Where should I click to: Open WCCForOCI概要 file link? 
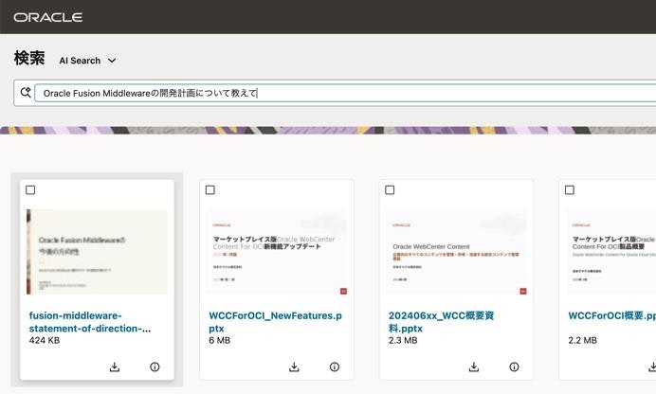(x=611, y=316)
